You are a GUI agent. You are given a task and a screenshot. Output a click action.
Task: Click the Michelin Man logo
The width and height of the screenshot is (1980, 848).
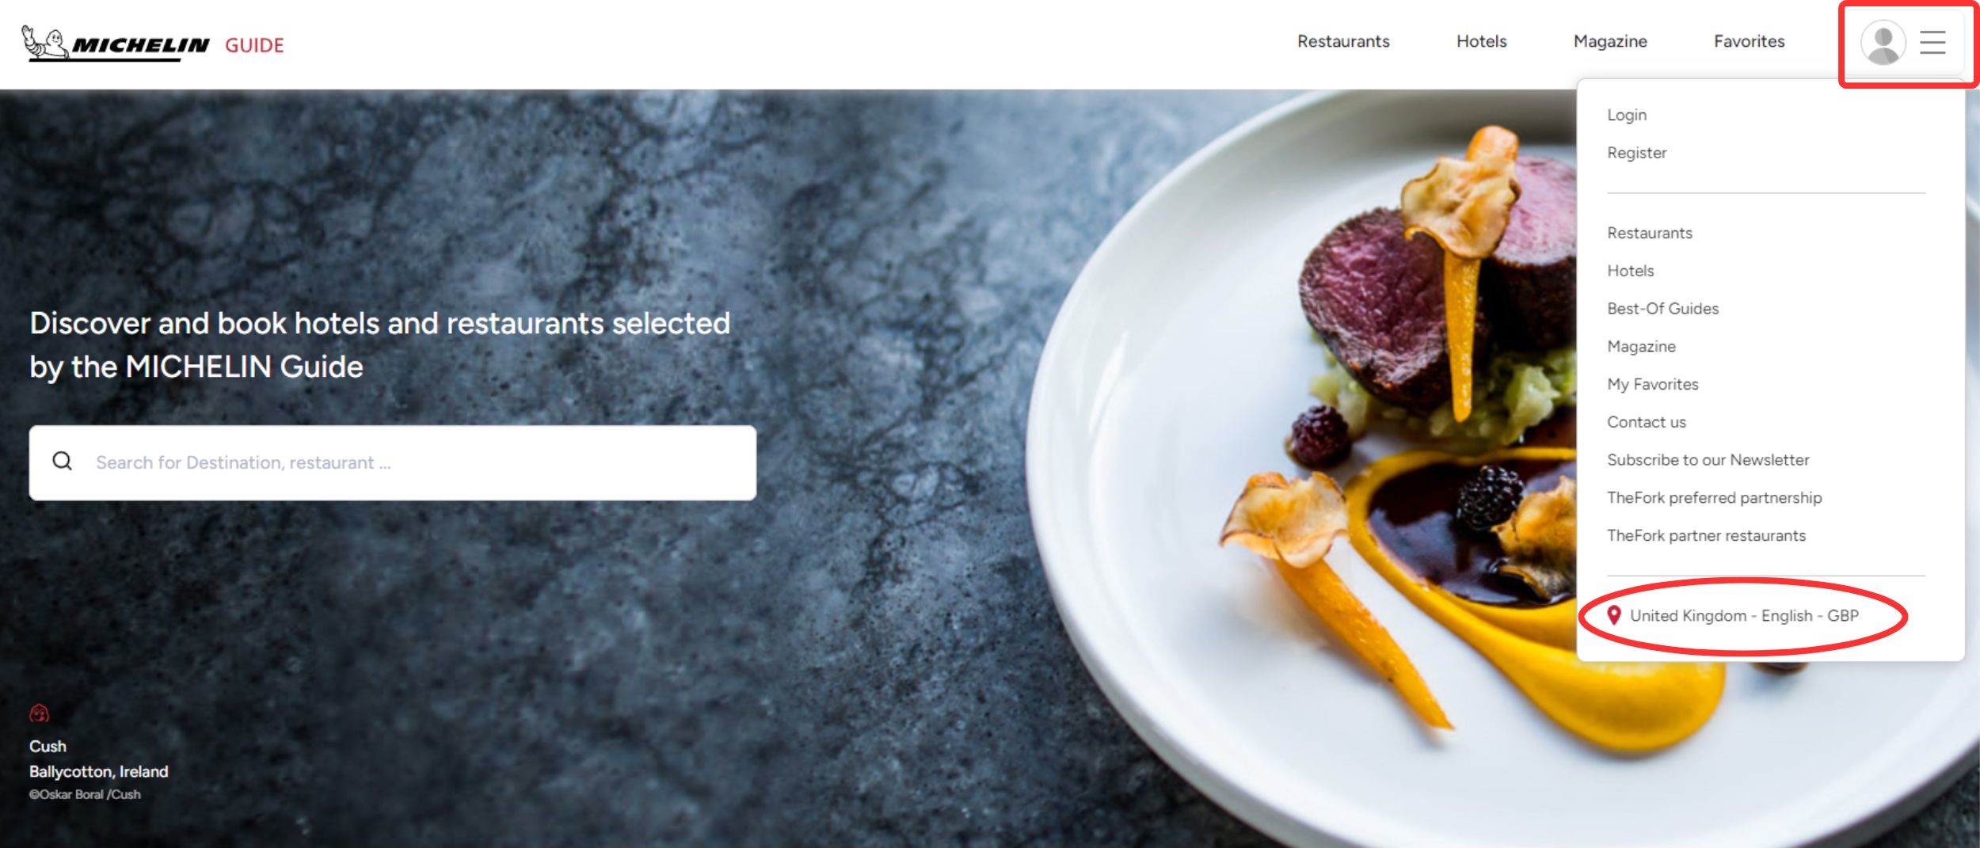point(44,43)
